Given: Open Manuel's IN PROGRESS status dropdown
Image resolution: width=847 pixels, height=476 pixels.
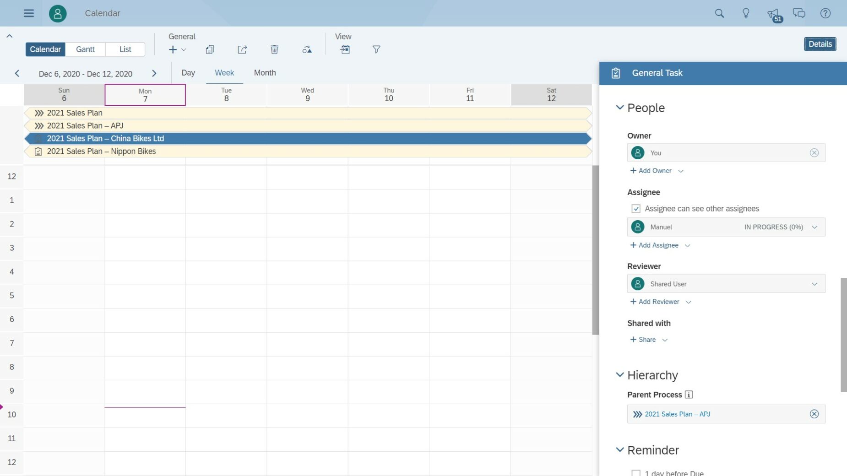Looking at the screenshot, I should click(814, 227).
